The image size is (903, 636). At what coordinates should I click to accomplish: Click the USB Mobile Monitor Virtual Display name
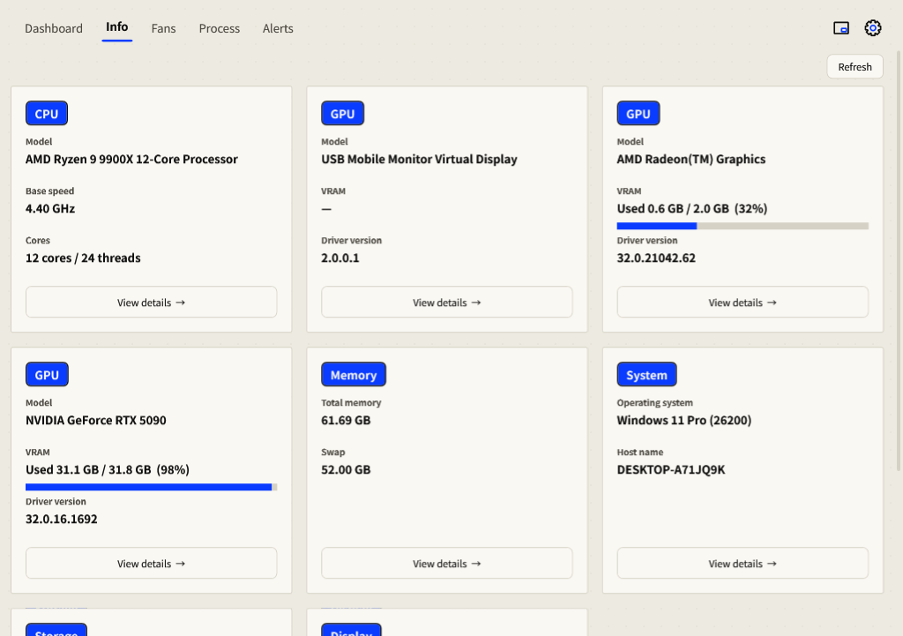[419, 159]
